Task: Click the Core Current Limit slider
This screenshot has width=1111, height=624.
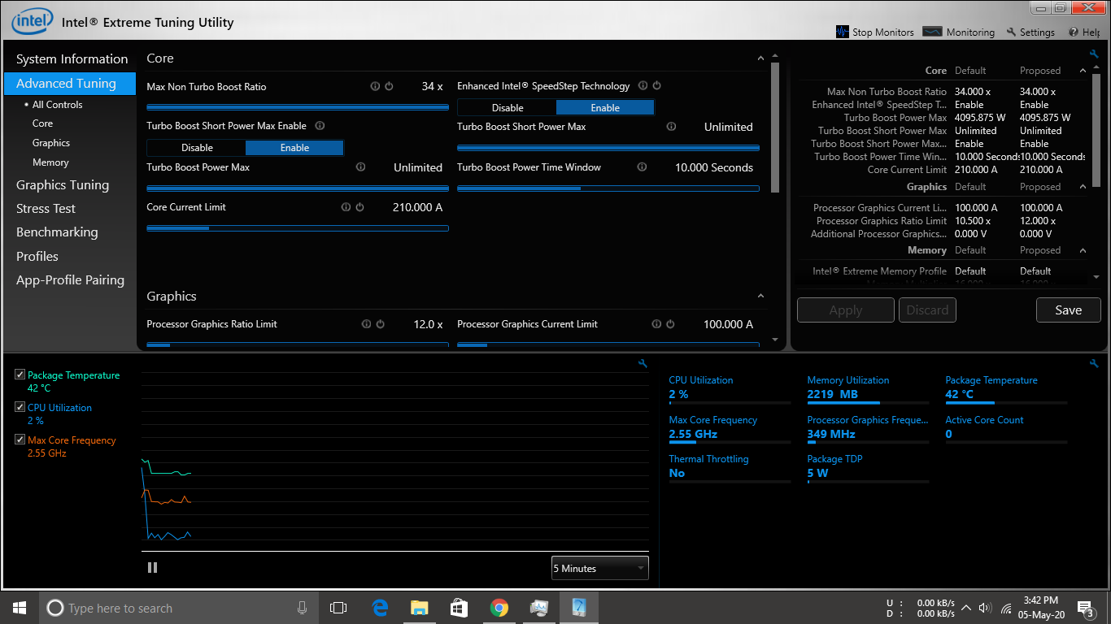Action: click(298, 228)
